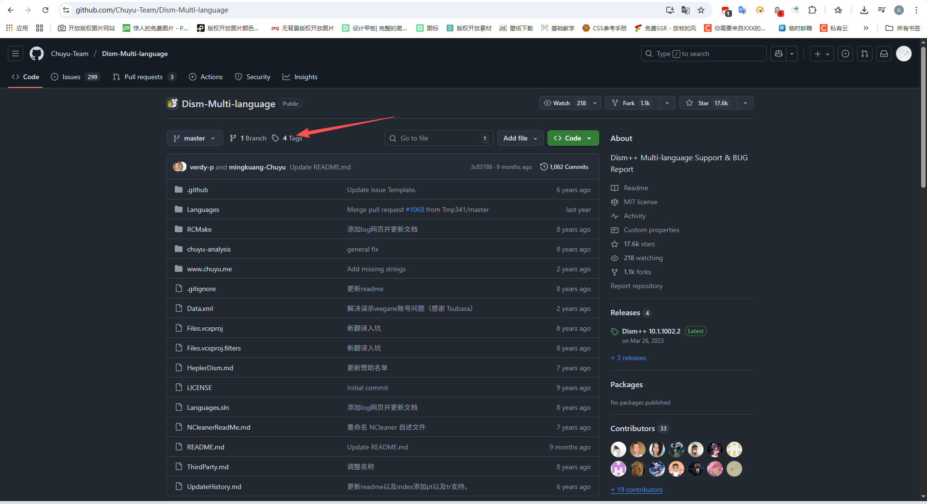Focus the Go to file field
This screenshot has height=504, width=927.
click(439, 138)
